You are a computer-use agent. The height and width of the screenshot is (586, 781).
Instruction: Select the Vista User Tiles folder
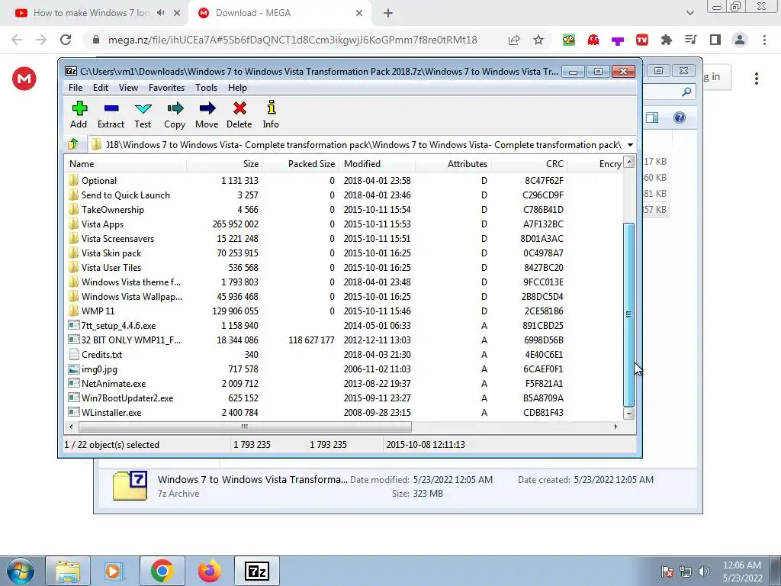coord(111,268)
